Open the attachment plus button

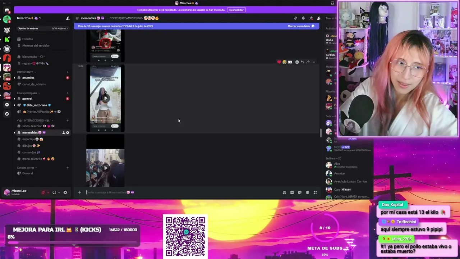pos(79,192)
